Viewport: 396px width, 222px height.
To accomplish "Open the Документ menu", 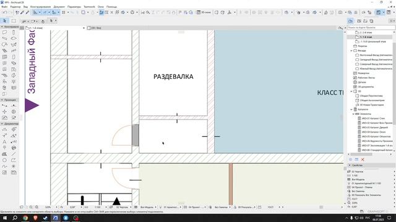I will pos(59,7).
